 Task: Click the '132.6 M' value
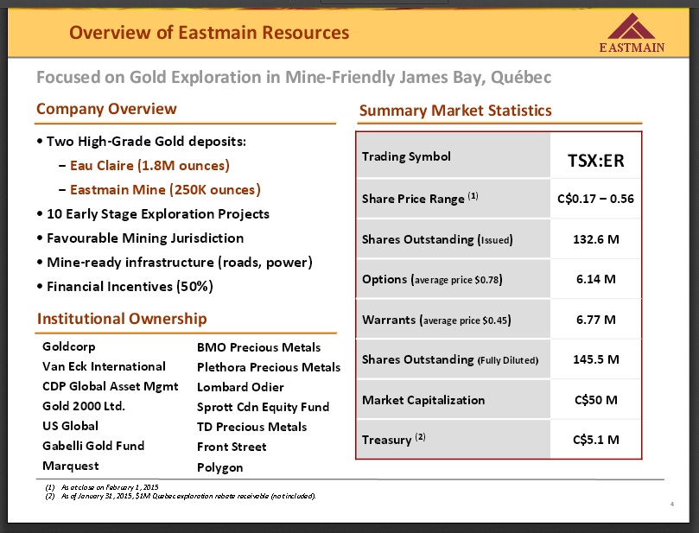click(x=596, y=239)
